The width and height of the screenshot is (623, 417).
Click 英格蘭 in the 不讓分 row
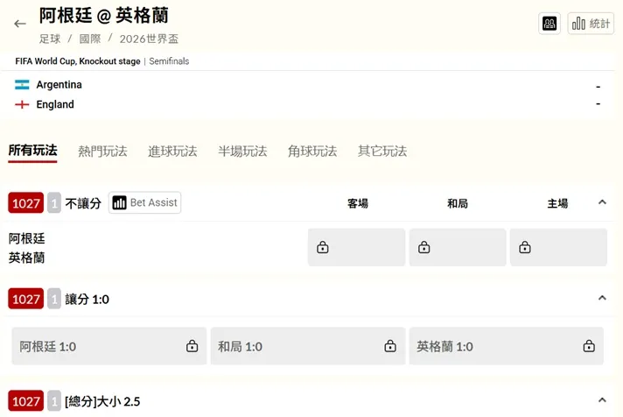(x=26, y=258)
